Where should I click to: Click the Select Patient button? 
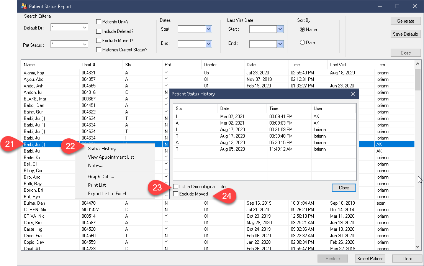(370, 258)
